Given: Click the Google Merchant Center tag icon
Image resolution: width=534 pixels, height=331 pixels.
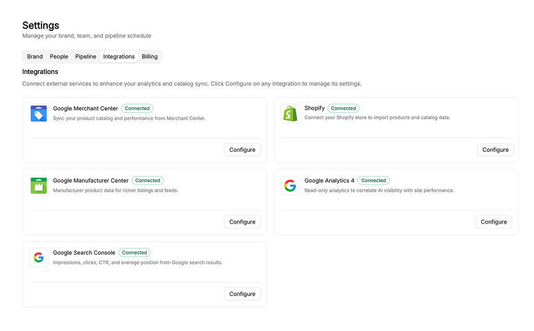Looking at the screenshot, I should pos(38,113).
